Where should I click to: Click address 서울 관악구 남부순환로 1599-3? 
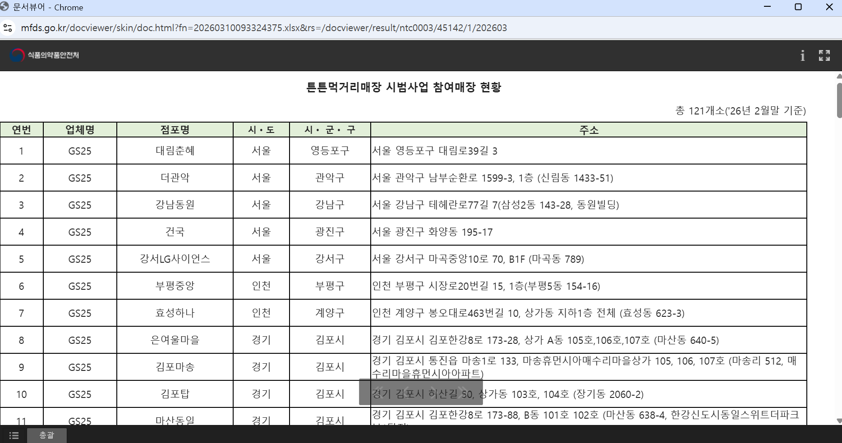[x=492, y=178]
